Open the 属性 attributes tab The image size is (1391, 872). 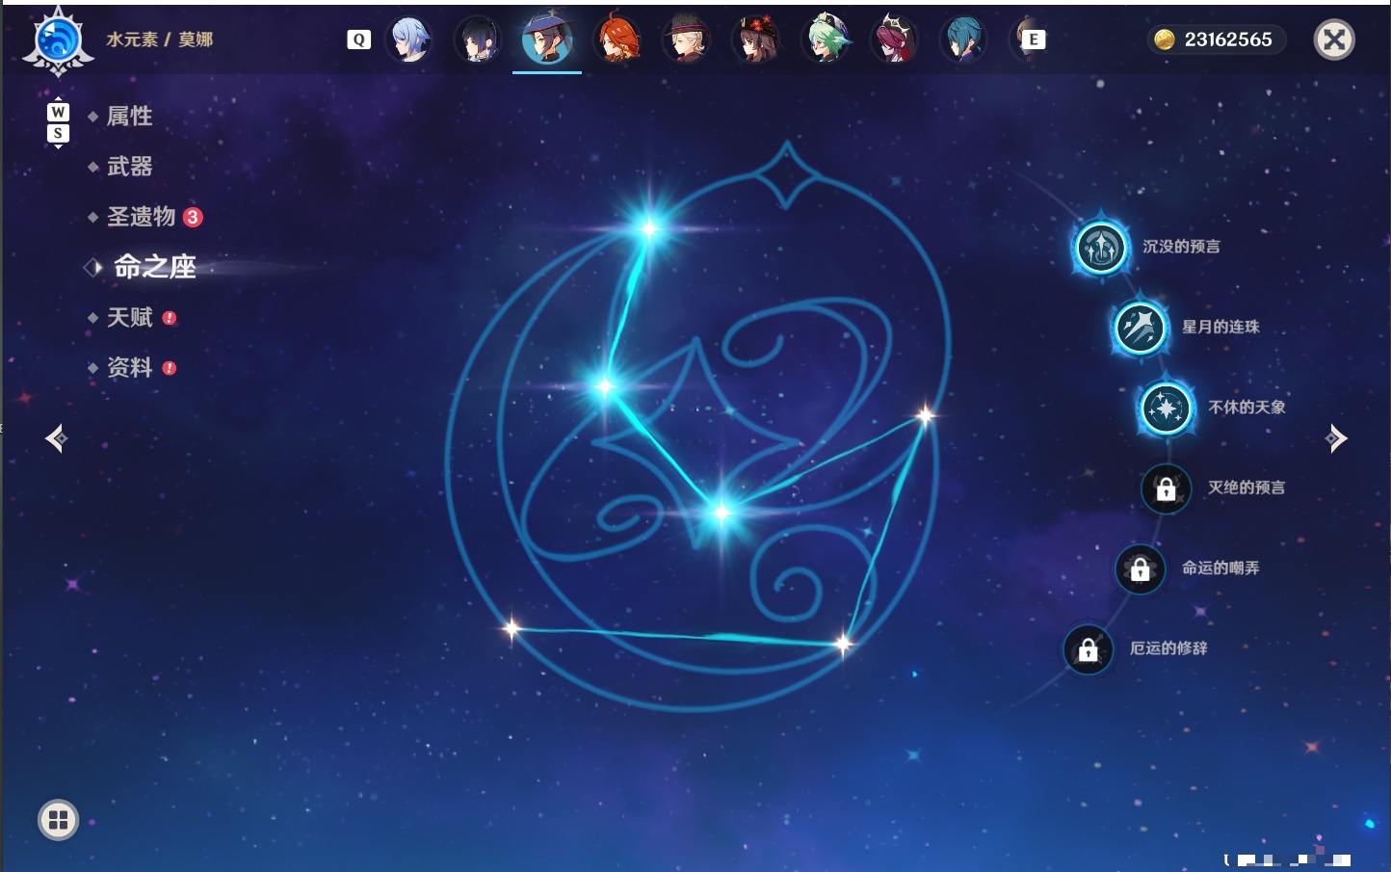(129, 117)
